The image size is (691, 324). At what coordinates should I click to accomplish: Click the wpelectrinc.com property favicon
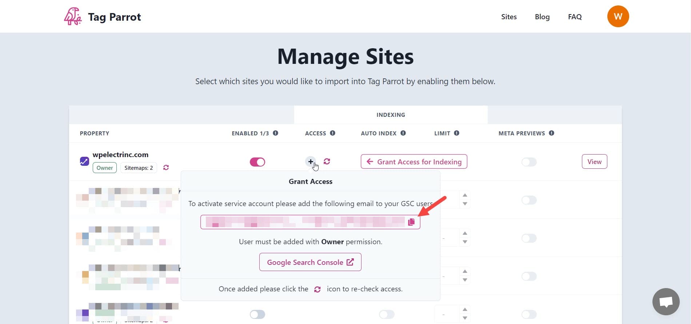(x=84, y=161)
